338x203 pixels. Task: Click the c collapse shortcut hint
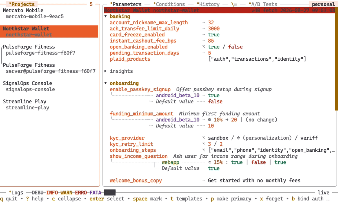coord(66,199)
